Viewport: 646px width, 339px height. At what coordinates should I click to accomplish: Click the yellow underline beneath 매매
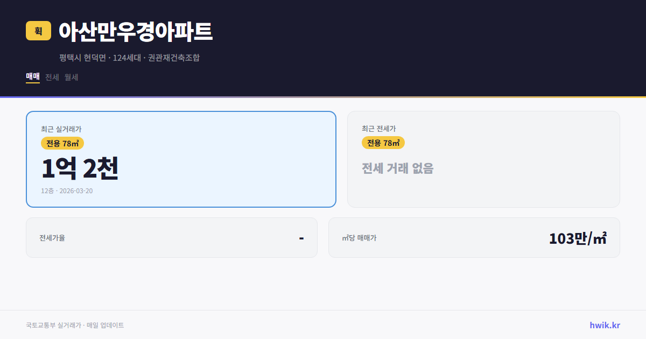click(x=32, y=84)
